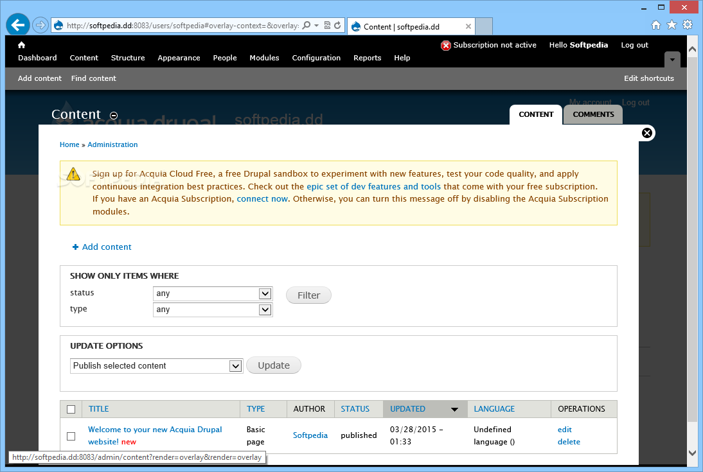Open browser home page icon
This screenshot has width=703, height=472.
(655, 25)
